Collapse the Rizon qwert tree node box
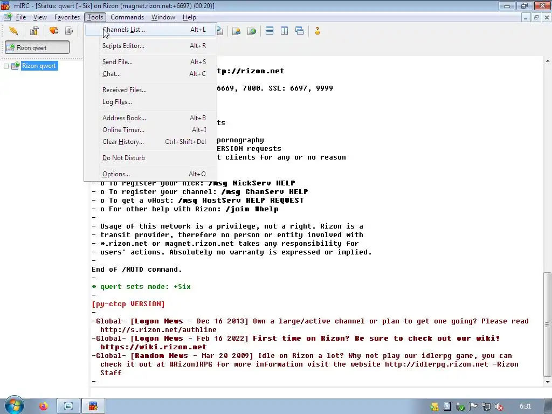This screenshot has height=414, width=552. click(6, 66)
